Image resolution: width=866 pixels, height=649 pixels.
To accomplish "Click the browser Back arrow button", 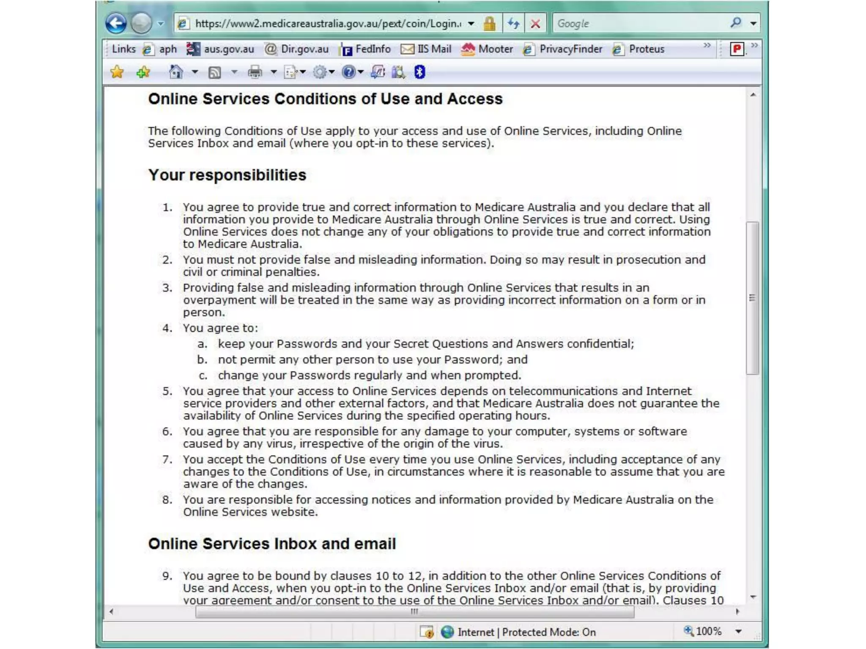I will (x=116, y=23).
